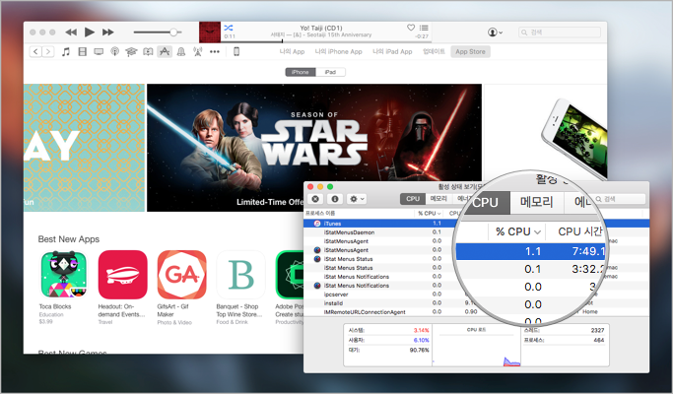Image resolution: width=673 pixels, height=394 pixels.
Task: Select the App Store tab
Action: pos(470,52)
